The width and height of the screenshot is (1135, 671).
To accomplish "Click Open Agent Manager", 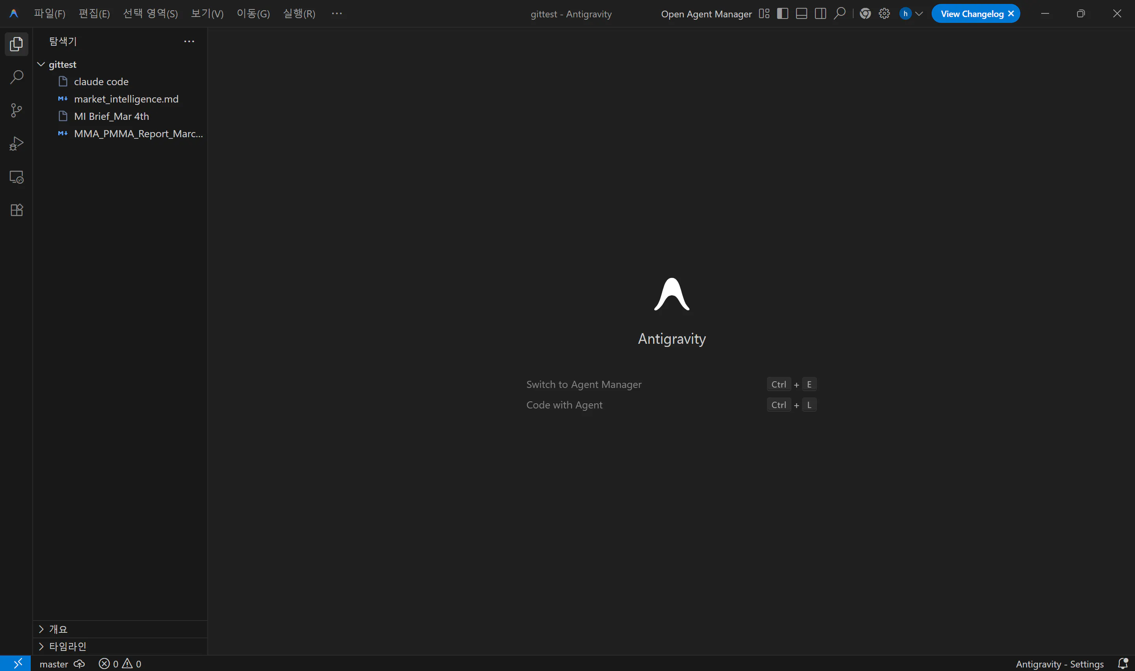I will 706,14.
